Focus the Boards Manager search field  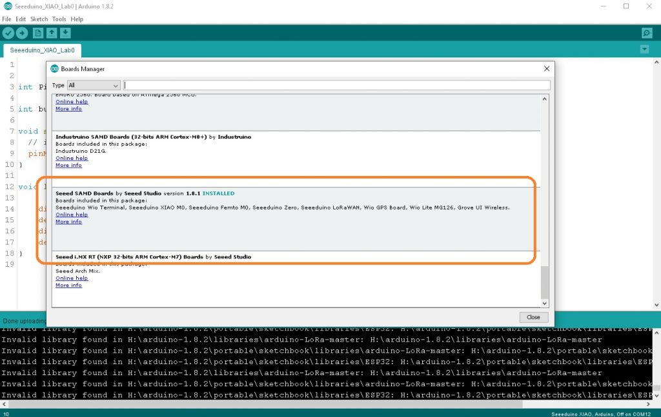pos(337,85)
